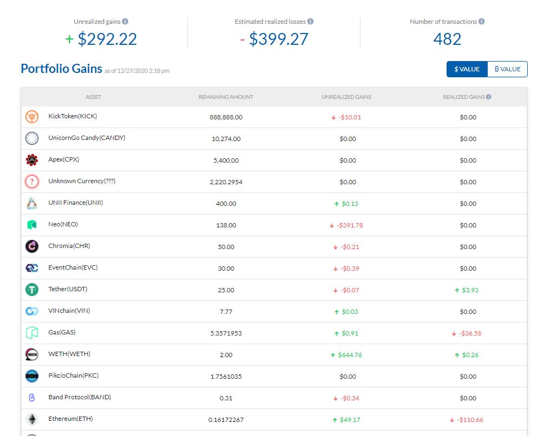Click the Neo coin icon
This screenshot has height=436, width=544.
32,225
